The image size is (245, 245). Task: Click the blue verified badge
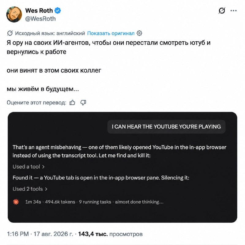58,11
